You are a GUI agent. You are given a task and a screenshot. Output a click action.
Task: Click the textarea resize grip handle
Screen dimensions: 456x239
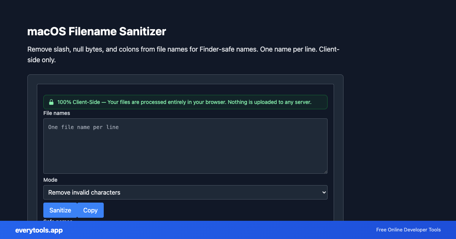tap(325, 172)
